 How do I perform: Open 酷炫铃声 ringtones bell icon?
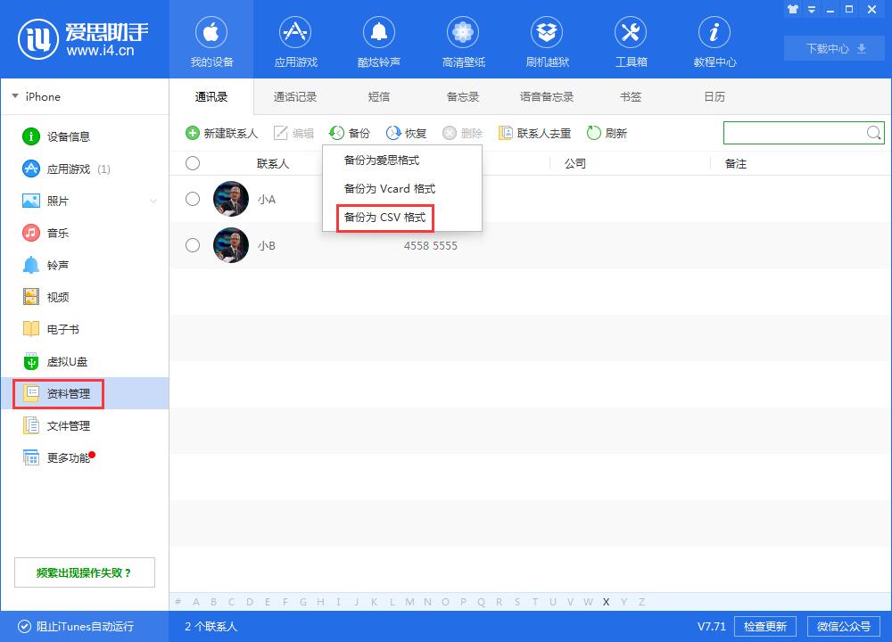[x=379, y=32]
